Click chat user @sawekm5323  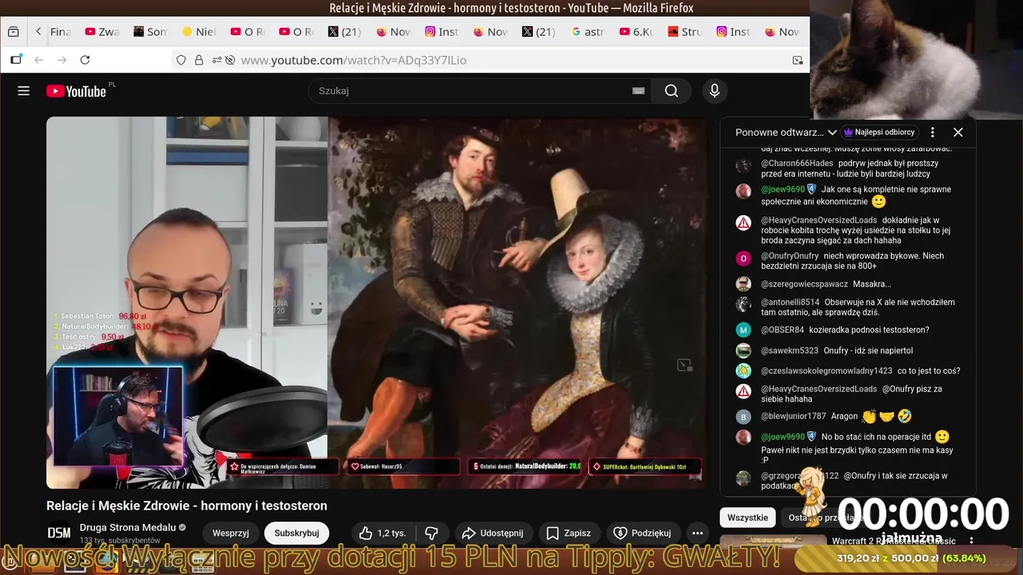click(790, 351)
